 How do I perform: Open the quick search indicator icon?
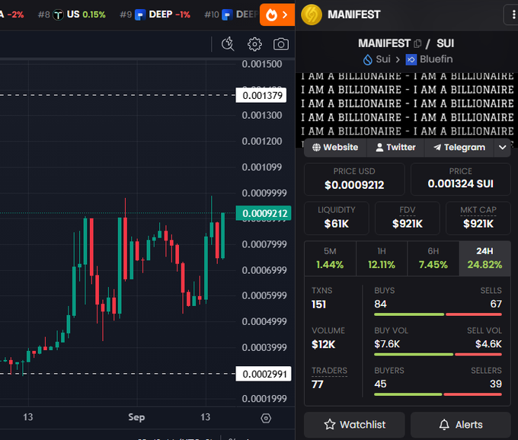(228, 44)
